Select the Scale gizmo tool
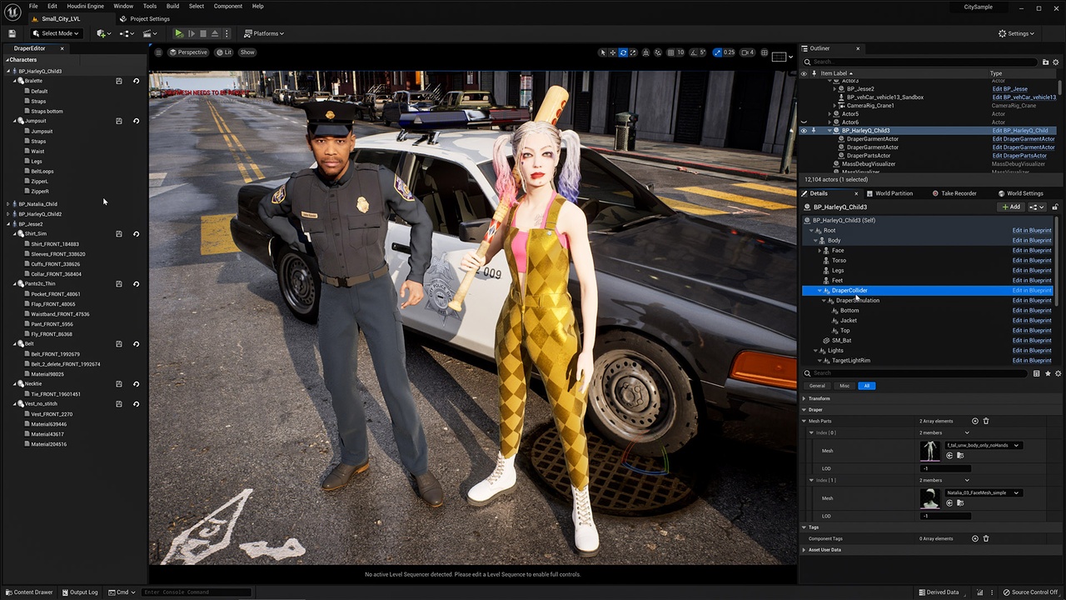This screenshot has height=600, width=1066. (x=633, y=52)
